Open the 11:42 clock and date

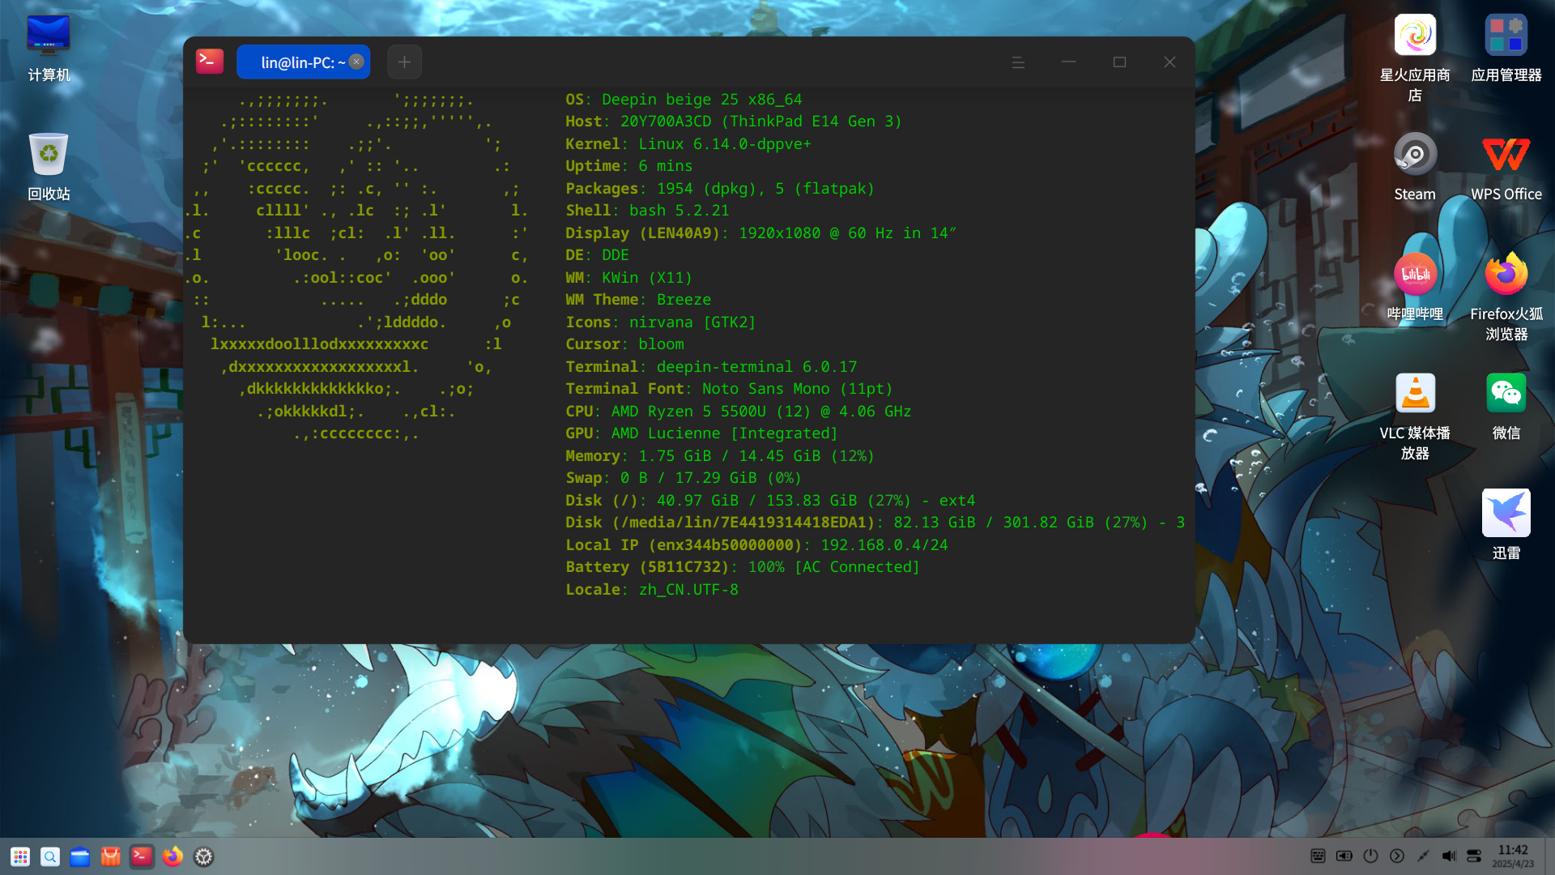point(1513,856)
